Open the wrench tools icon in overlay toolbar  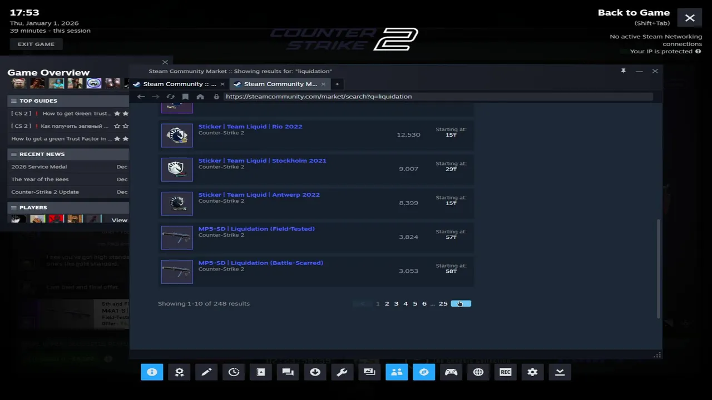(342, 372)
